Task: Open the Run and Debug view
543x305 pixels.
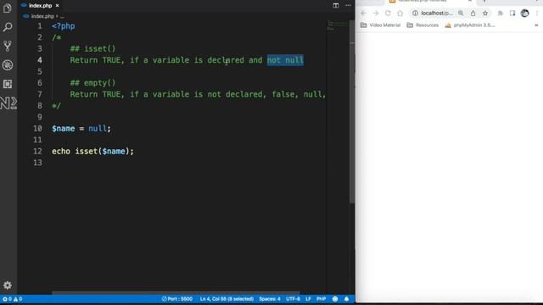Action: pos(8,64)
